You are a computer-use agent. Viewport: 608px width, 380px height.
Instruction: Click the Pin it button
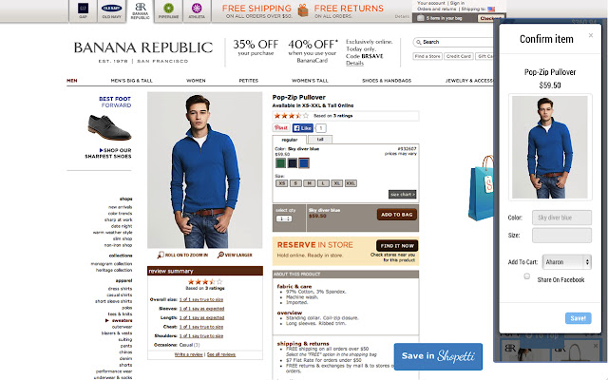[x=281, y=127]
